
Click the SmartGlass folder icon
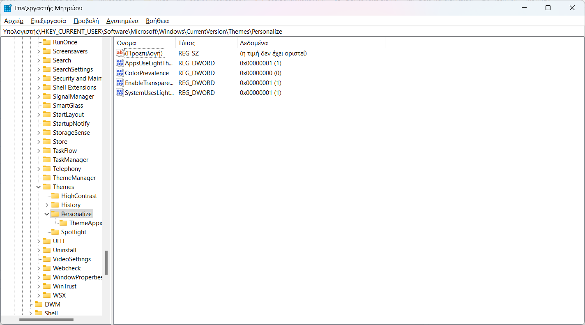click(46, 105)
